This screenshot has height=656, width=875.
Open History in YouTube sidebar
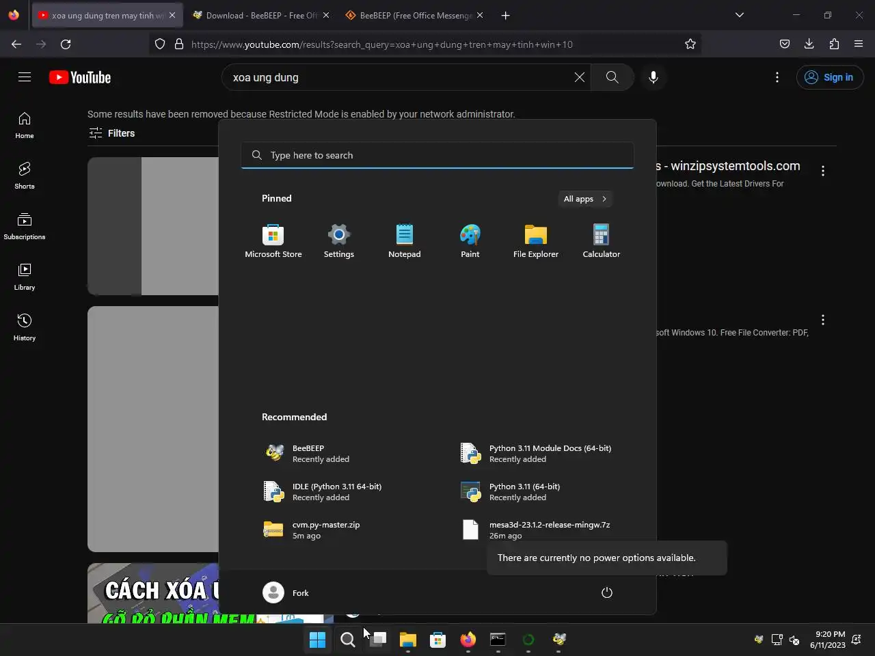(x=25, y=327)
